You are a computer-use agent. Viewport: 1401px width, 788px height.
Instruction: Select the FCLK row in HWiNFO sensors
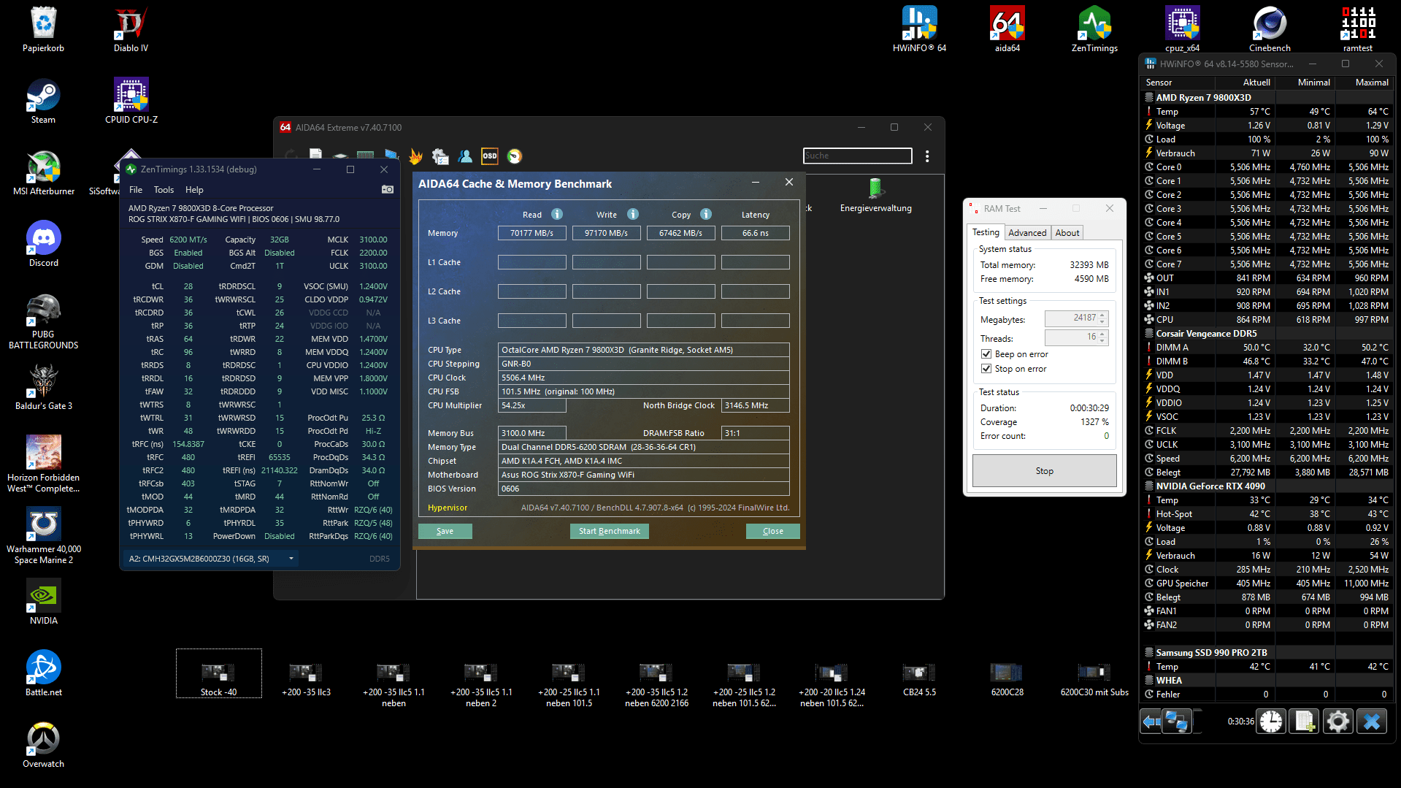point(1267,431)
